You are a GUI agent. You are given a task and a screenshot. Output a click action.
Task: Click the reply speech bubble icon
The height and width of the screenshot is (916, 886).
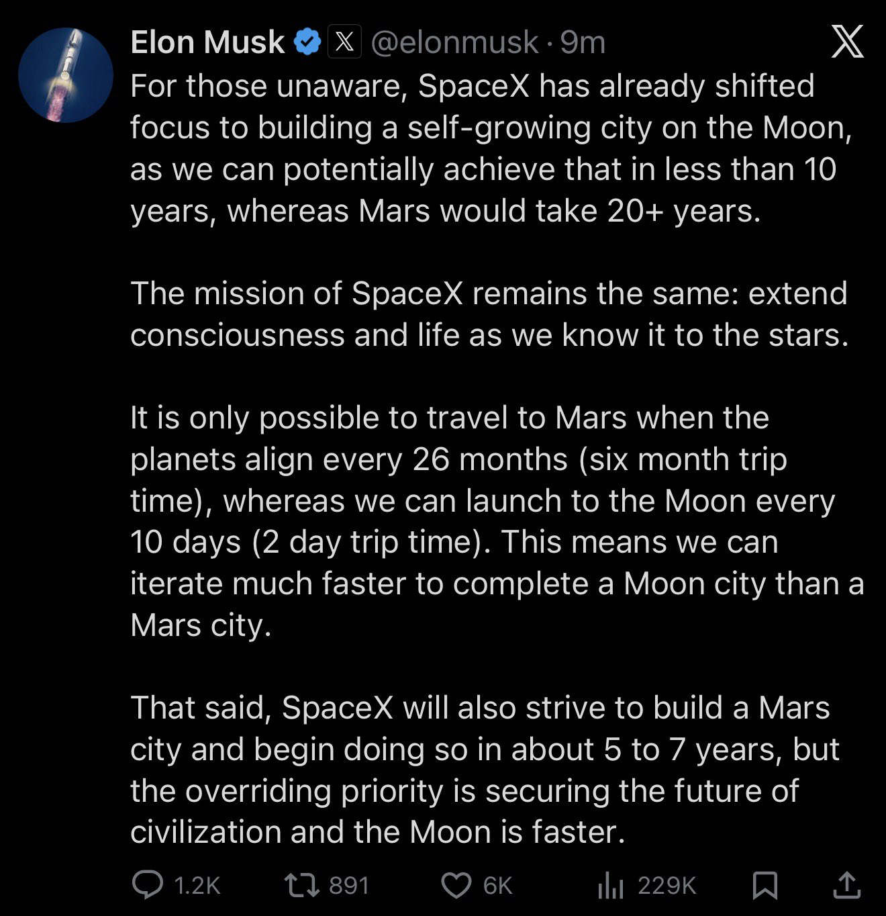point(147,885)
